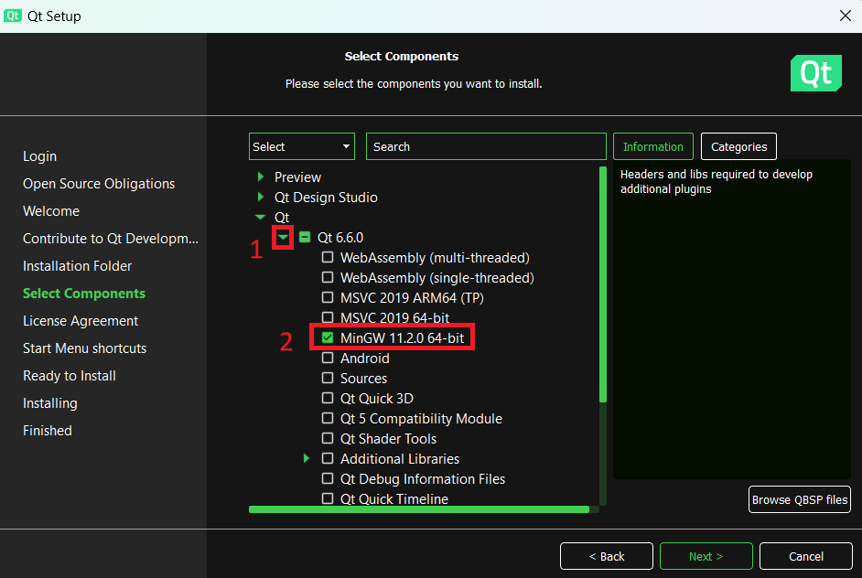Screen dimensions: 862x578
Task: Check WebAssembly (multi-threaded) checkbox
Action: pos(328,257)
